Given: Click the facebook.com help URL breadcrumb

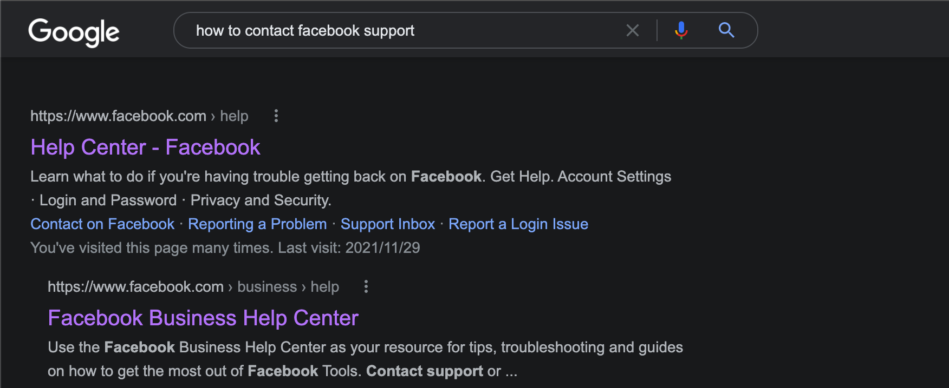Looking at the screenshot, I should coord(139,116).
